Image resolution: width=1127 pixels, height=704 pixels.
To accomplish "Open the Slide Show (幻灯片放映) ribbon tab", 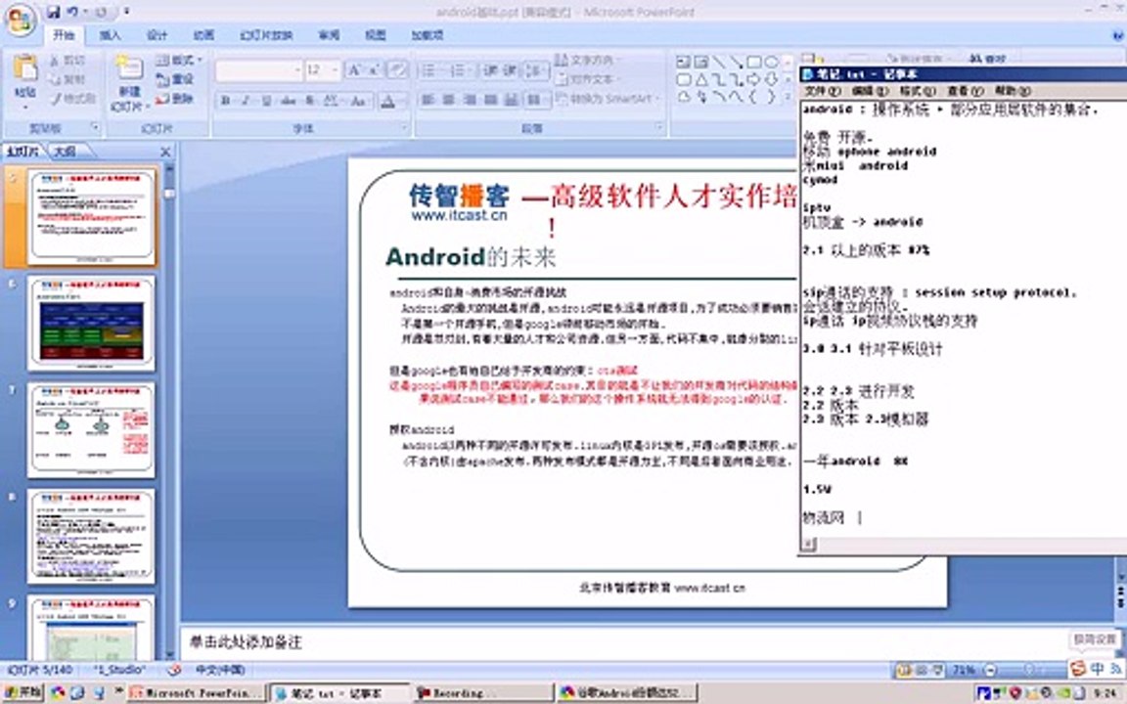I will point(266,34).
